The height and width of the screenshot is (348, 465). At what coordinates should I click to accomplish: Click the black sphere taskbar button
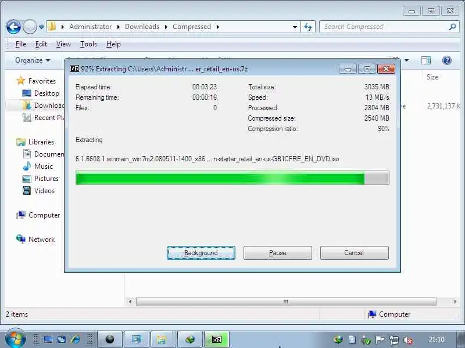click(x=110, y=339)
